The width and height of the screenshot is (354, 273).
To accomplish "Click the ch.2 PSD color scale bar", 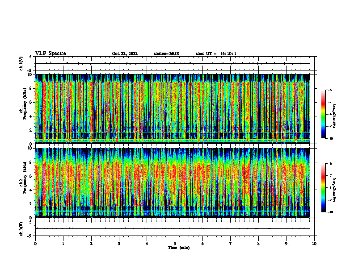I will tap(324, 188).
